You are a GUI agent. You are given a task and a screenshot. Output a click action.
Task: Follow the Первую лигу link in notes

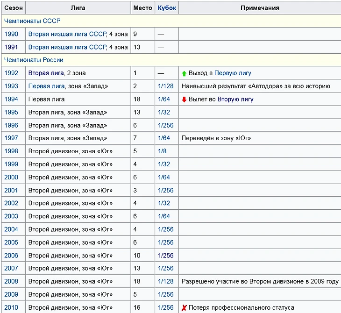coord(233,73)
